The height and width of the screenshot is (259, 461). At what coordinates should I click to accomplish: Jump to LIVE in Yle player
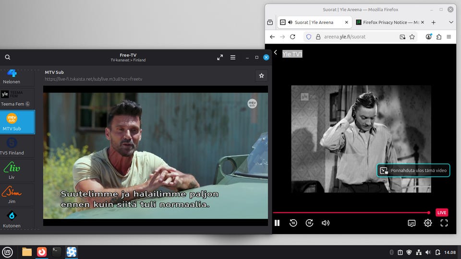click(442, 212)
